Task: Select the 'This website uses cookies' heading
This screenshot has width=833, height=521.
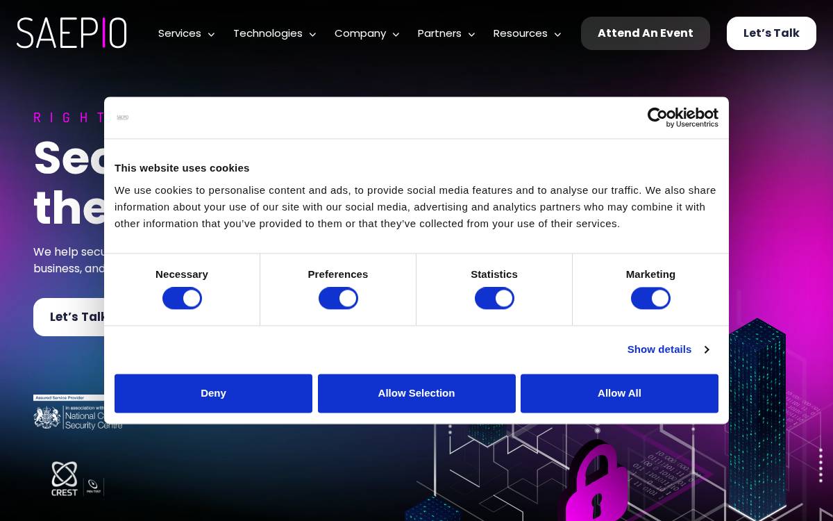Action: 182,167
